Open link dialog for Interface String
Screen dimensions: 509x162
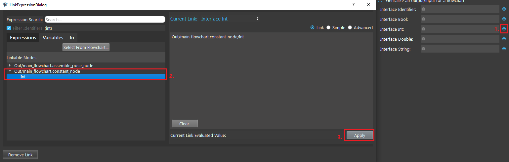pyautogui.click(x=504, y=49)
